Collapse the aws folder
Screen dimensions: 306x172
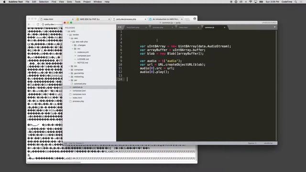pyautogui.click(x=69, y=38)
